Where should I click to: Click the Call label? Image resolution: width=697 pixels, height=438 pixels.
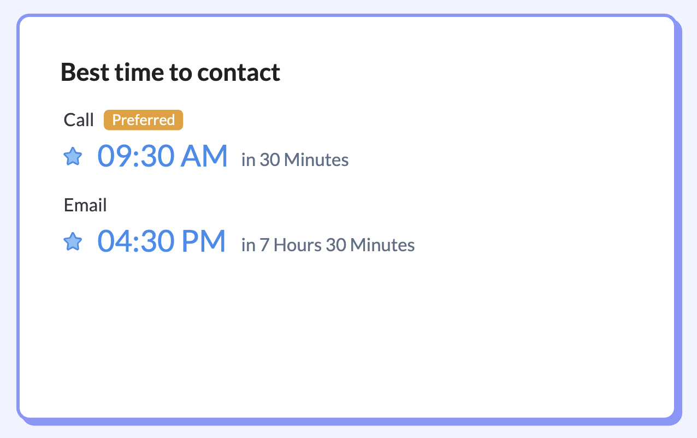tap(79, 120)
